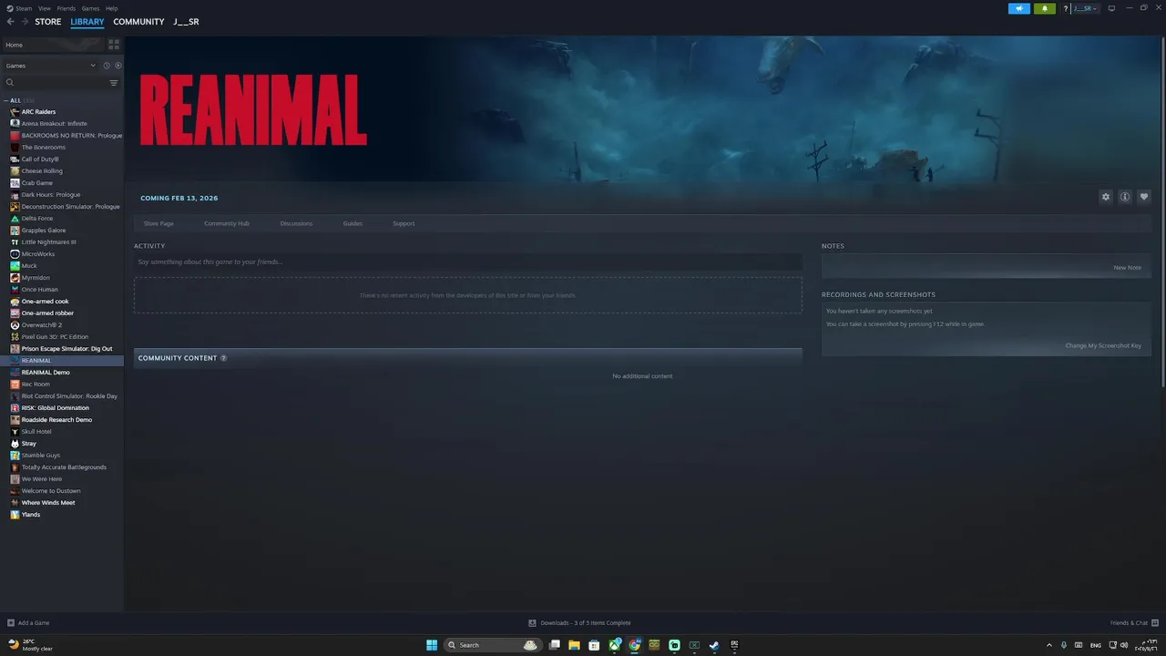The height and width of the screenshot is (656, 1166).
Task: Click the activity status input field
Action: pyautogui.click(x=468, y=261)
